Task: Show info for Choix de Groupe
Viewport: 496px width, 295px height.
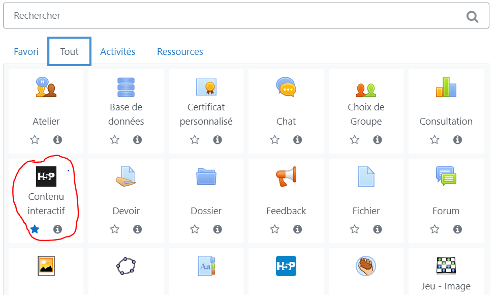Action: [x=378, y=139]
